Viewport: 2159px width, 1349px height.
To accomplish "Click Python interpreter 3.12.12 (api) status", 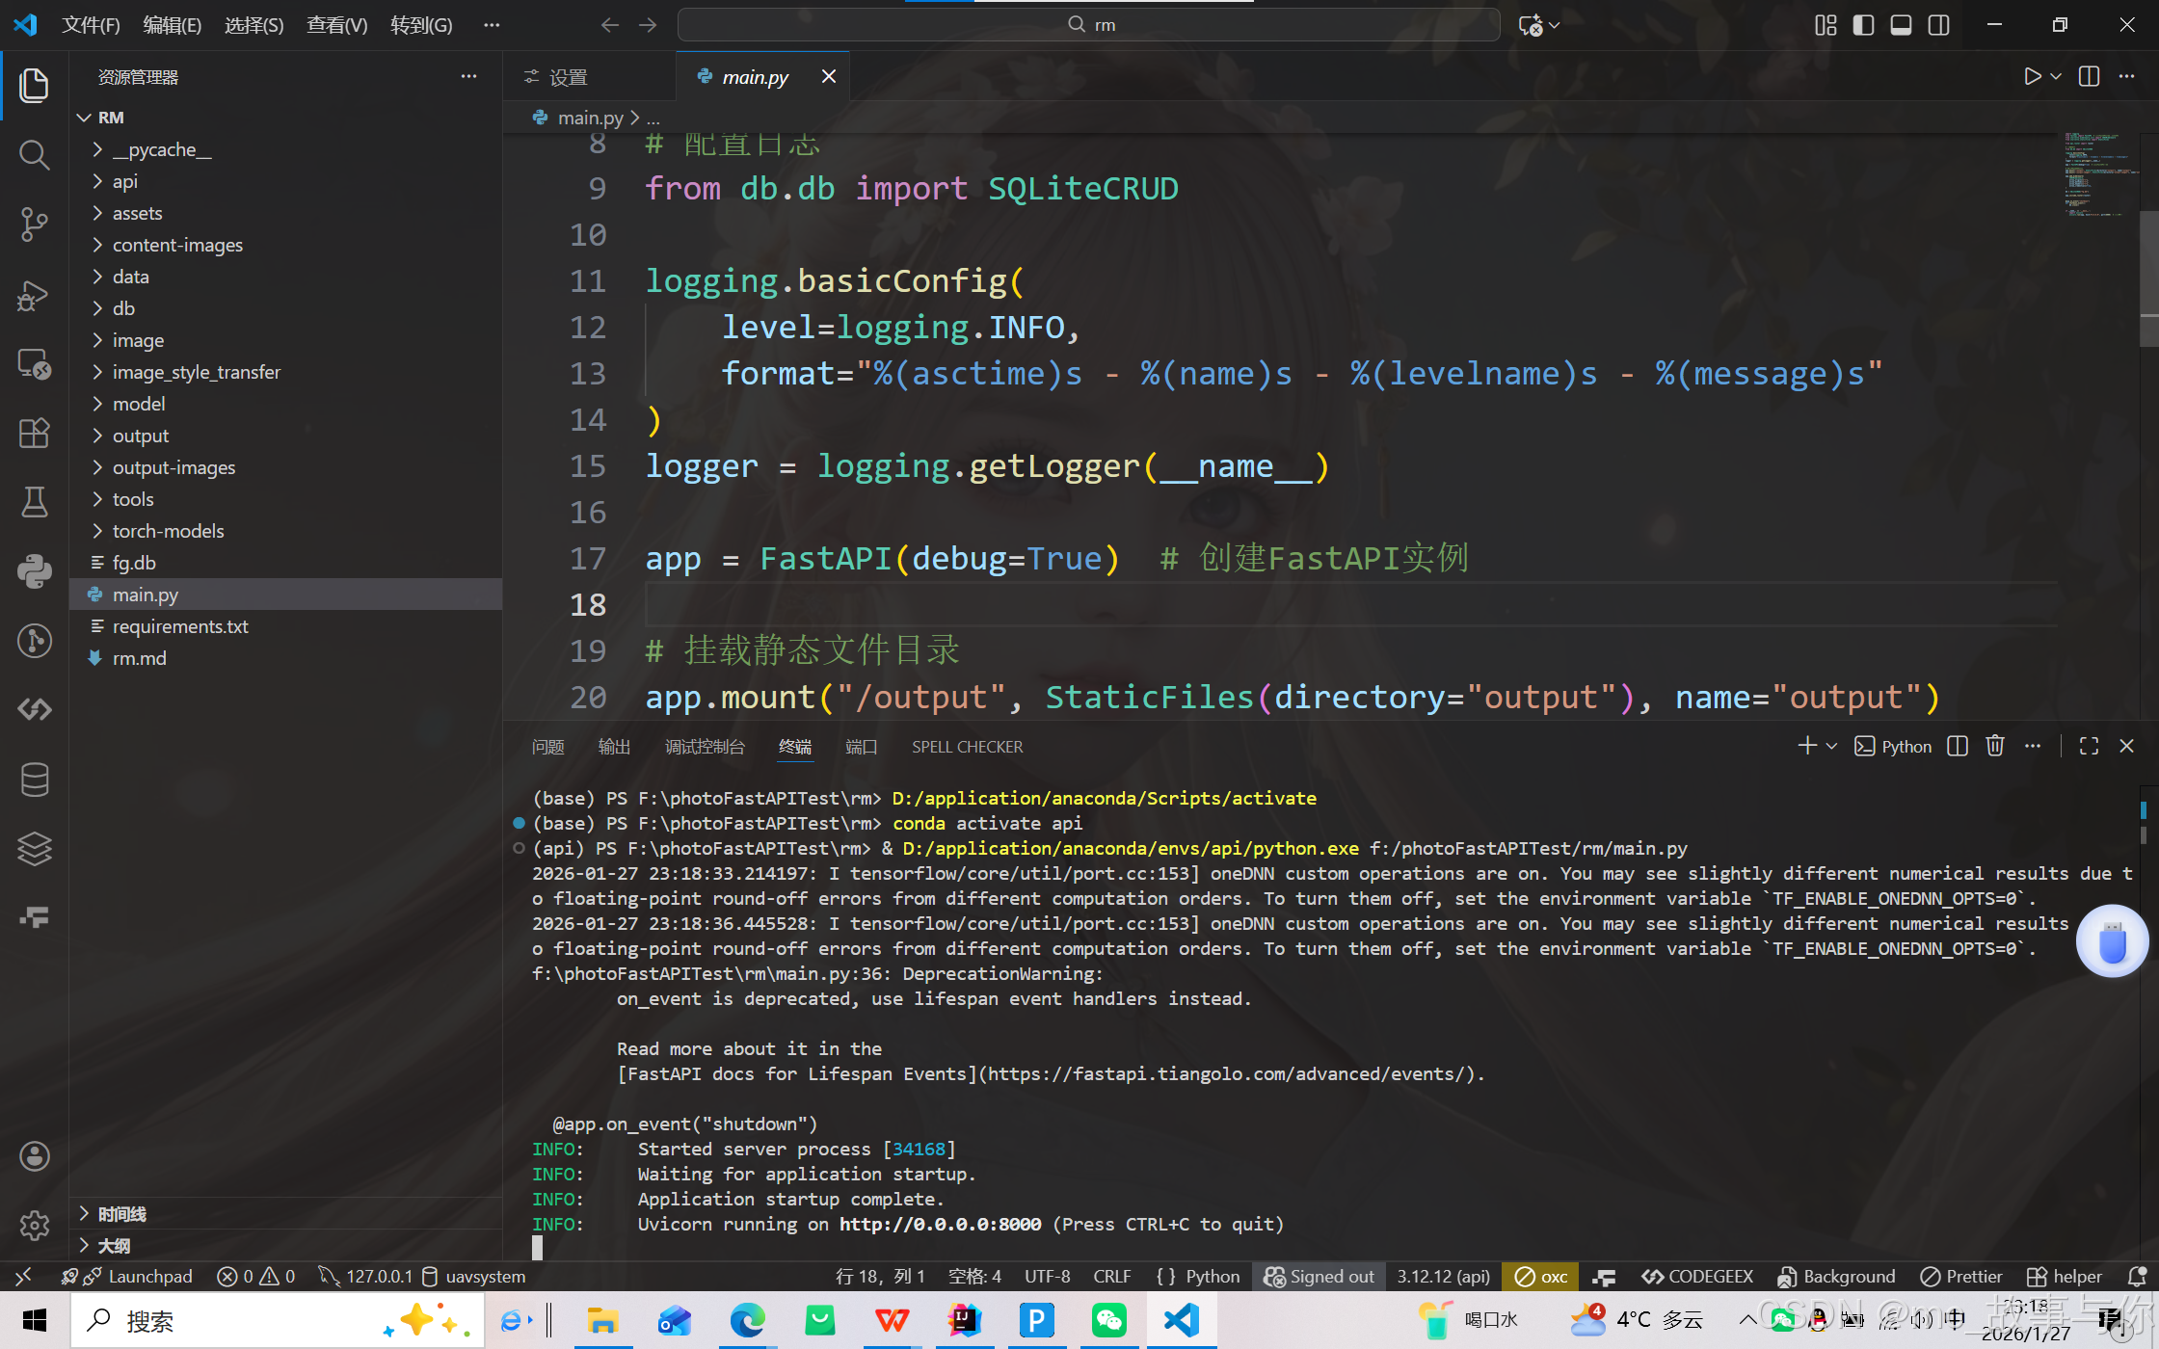I will point(1443,1277).
